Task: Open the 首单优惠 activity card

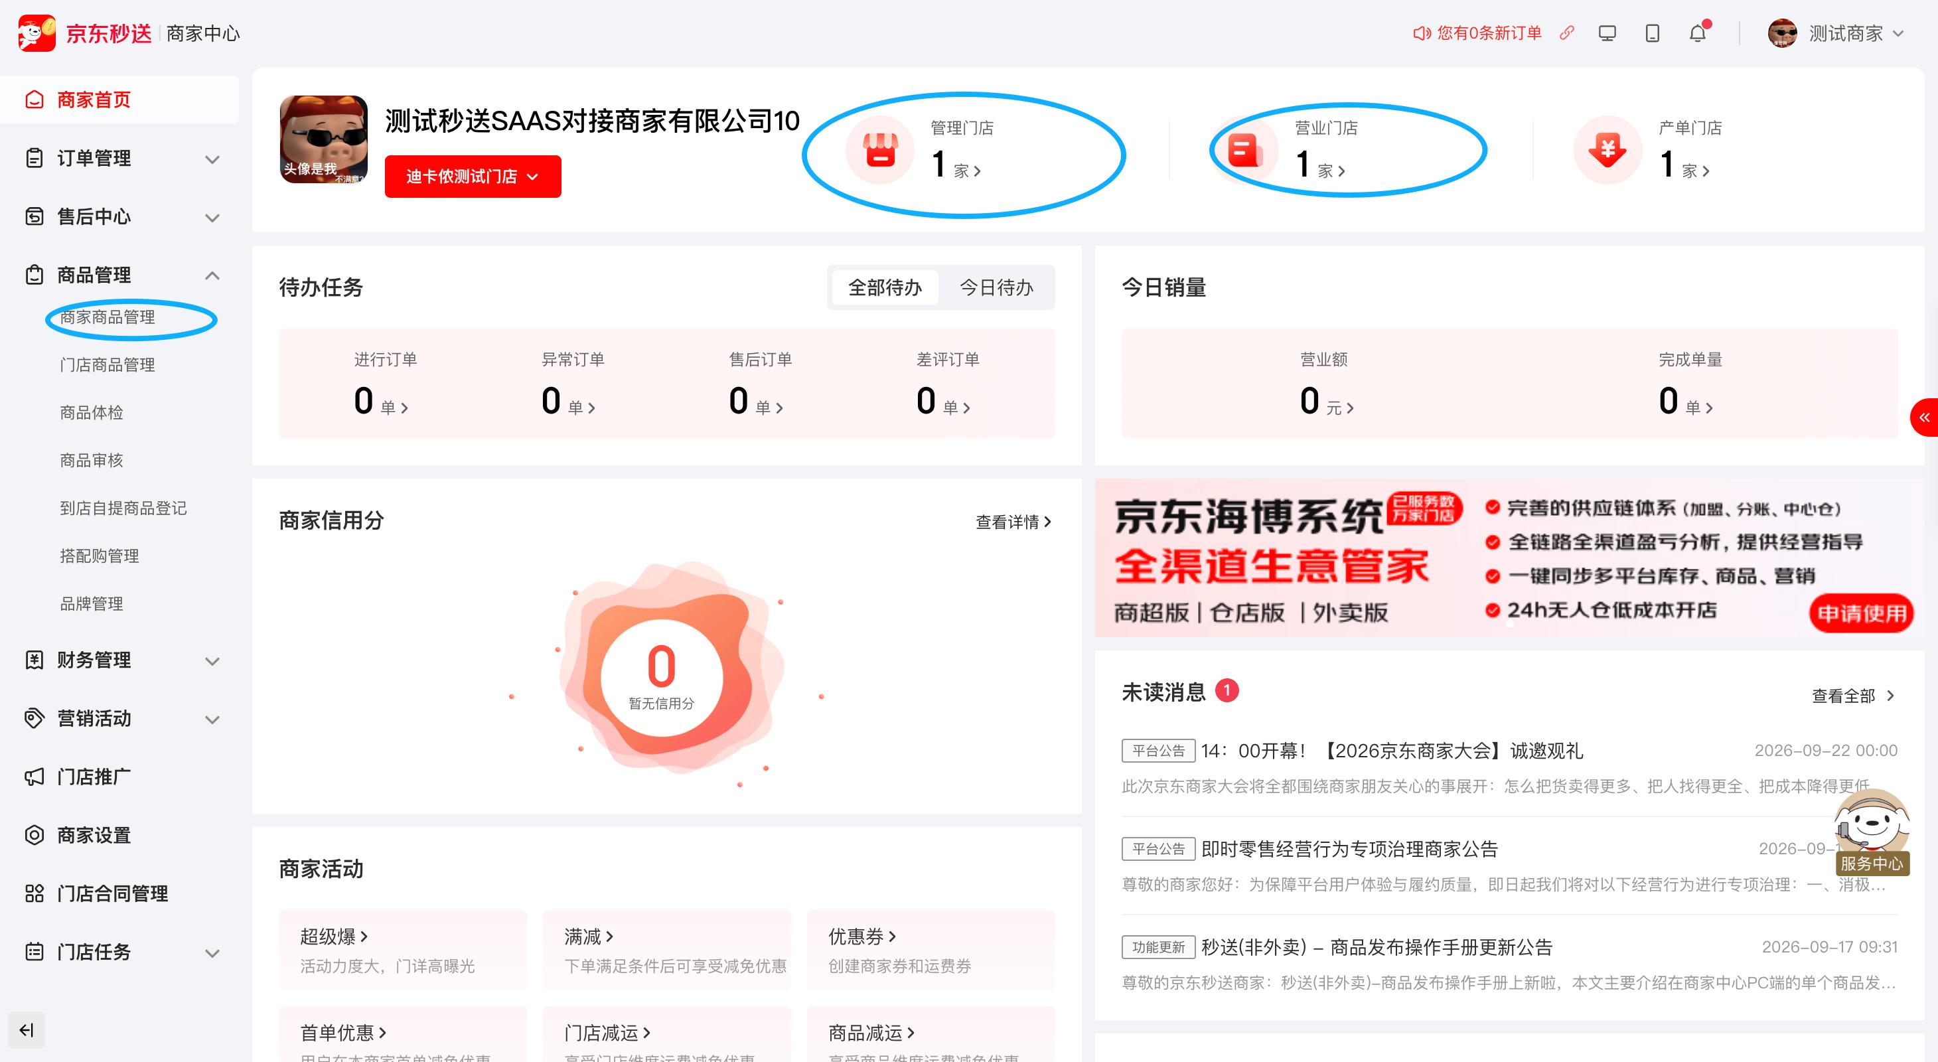Action: coord(402,1034)
